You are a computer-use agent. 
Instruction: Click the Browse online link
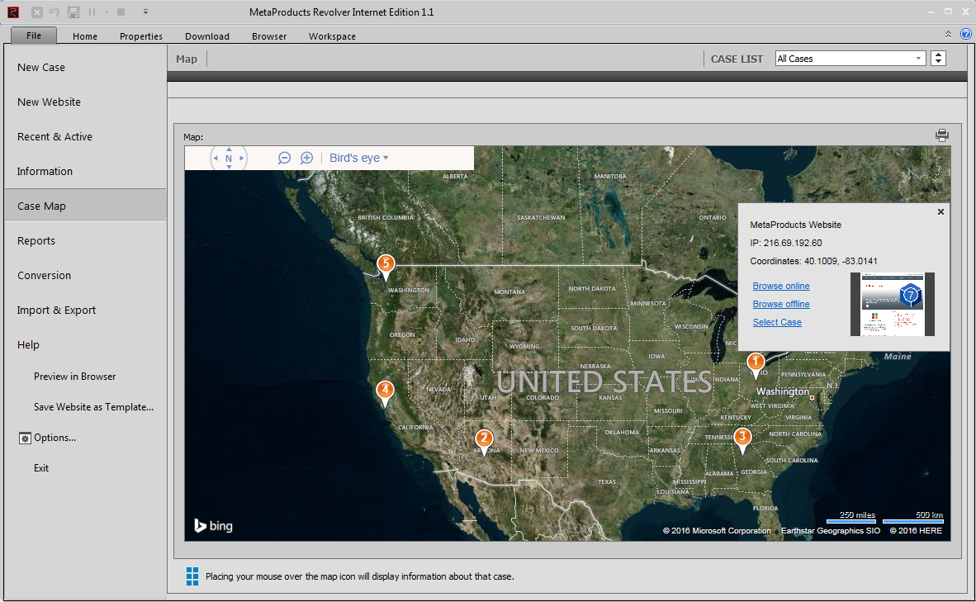pyautogui.click(x=781, y=286)
